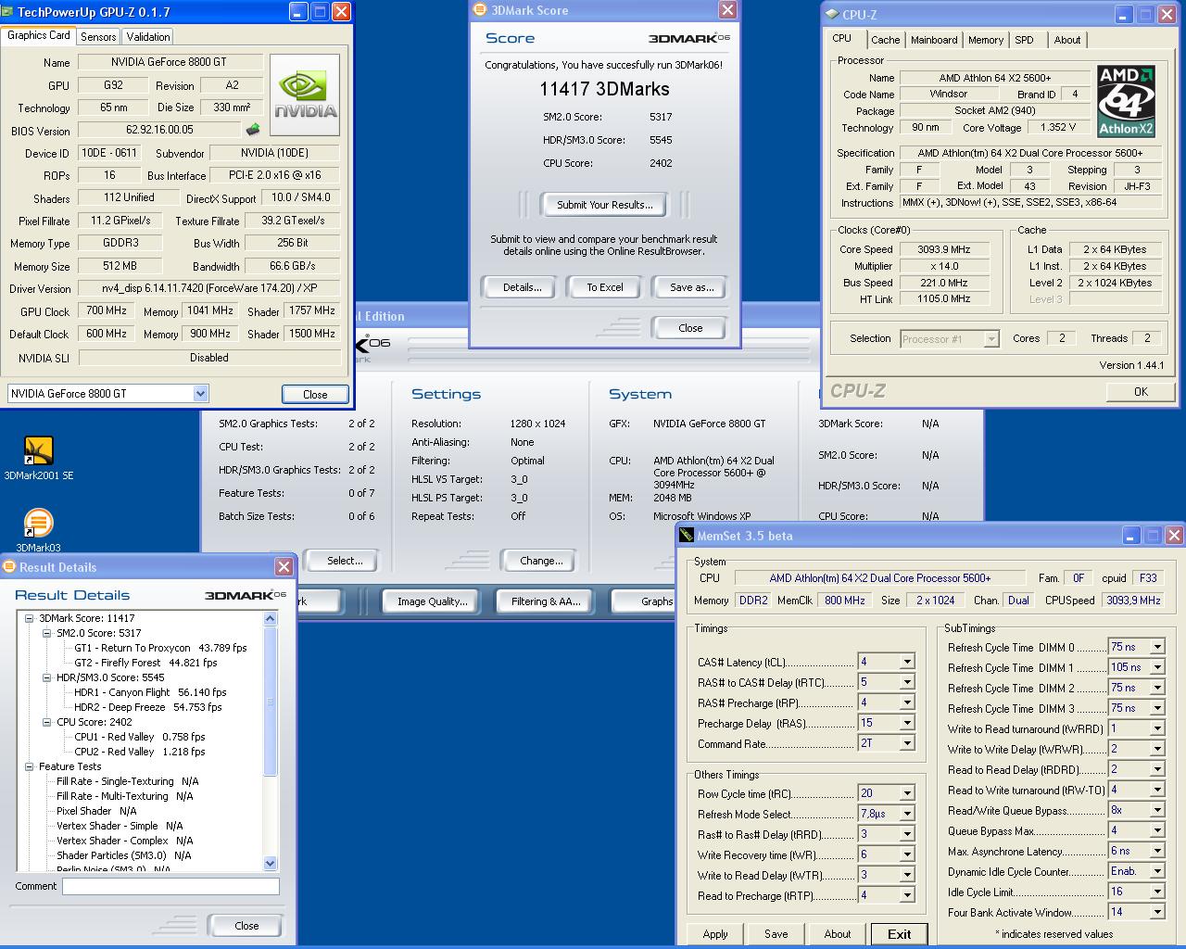Collapse the Feature Tests tree node

pos(29,766)
